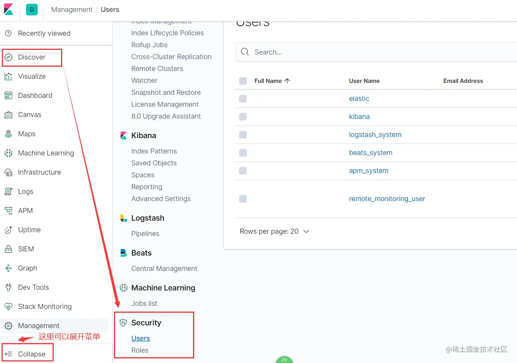Open Beats Central Management
Image resolution: width=517 pixels, height=363 pixels.
click(x=164, y=269)
